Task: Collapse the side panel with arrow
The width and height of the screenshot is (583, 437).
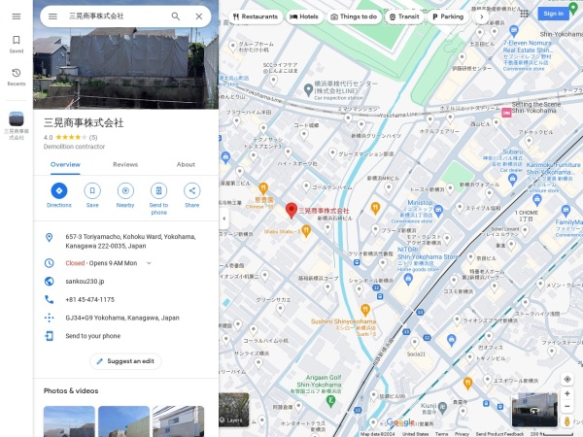Action: pyautogui.click(x=223, y=218)
